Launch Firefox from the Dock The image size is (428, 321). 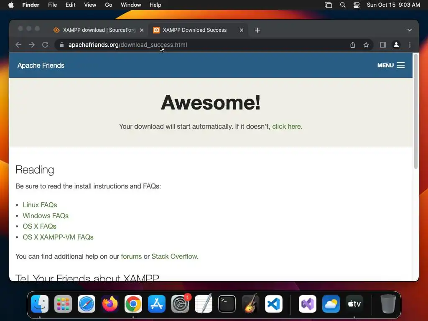[x=110, y=304]
